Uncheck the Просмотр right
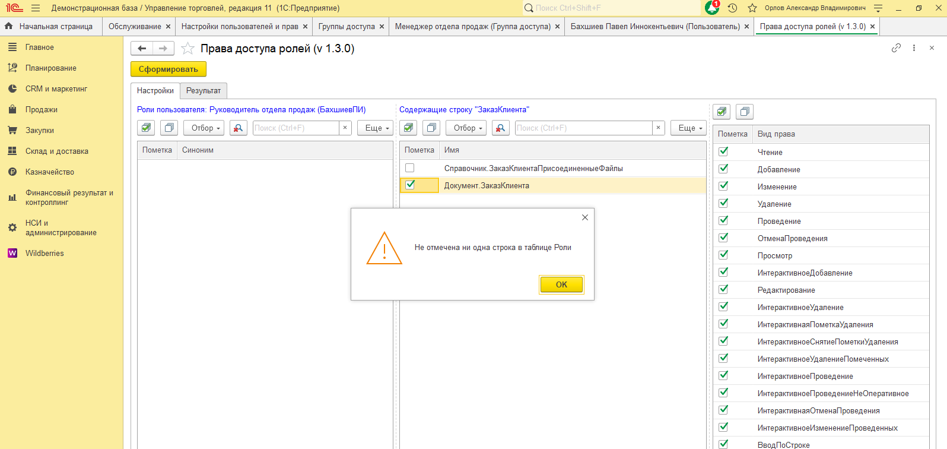947x449 pixels. point(723,255)
